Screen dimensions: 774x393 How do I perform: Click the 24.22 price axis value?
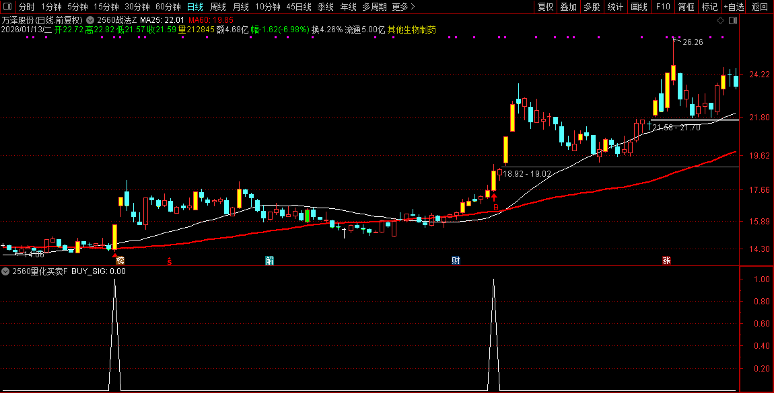click(x=759, y=75)
